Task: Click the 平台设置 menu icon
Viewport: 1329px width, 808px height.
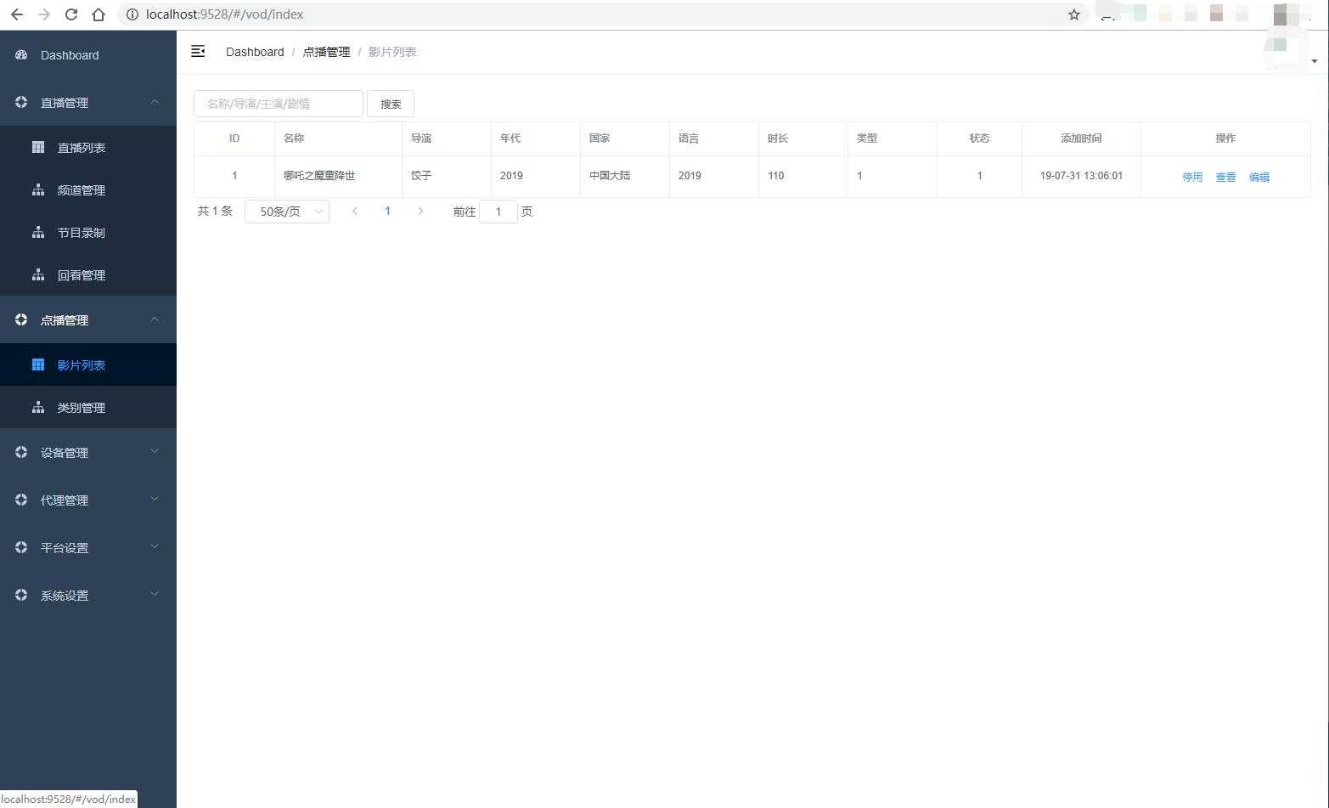Action: click(21, 548)
